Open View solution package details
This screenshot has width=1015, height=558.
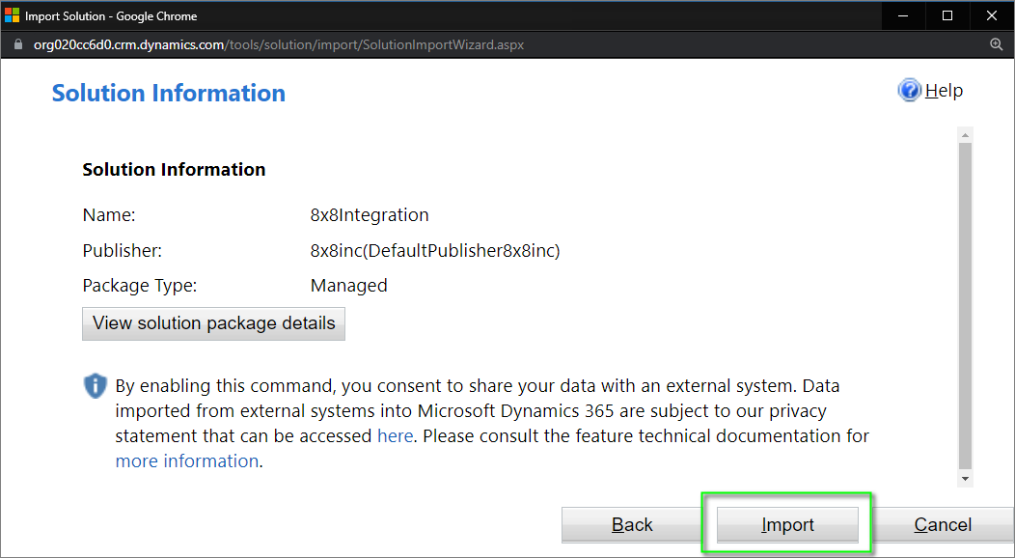coord(213,323)
